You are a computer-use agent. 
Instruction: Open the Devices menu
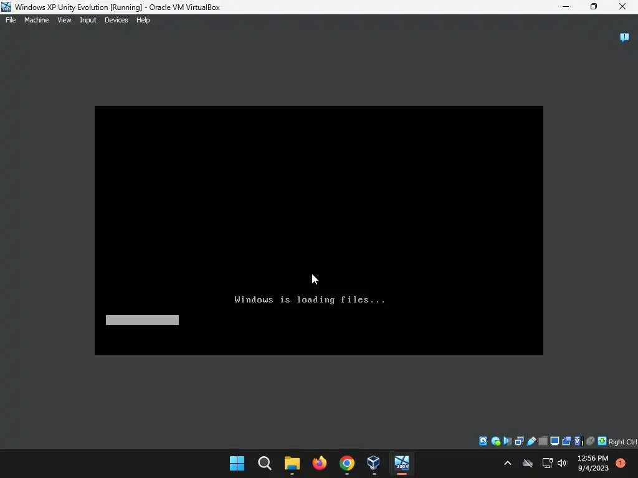tap(116, 20)
